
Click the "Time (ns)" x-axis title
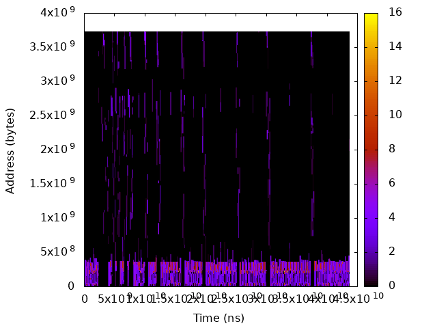coord(218,318)
